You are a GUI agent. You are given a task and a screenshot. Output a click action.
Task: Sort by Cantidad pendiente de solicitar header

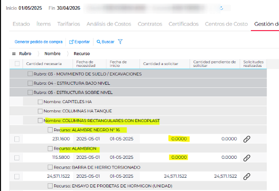point(215,64)
